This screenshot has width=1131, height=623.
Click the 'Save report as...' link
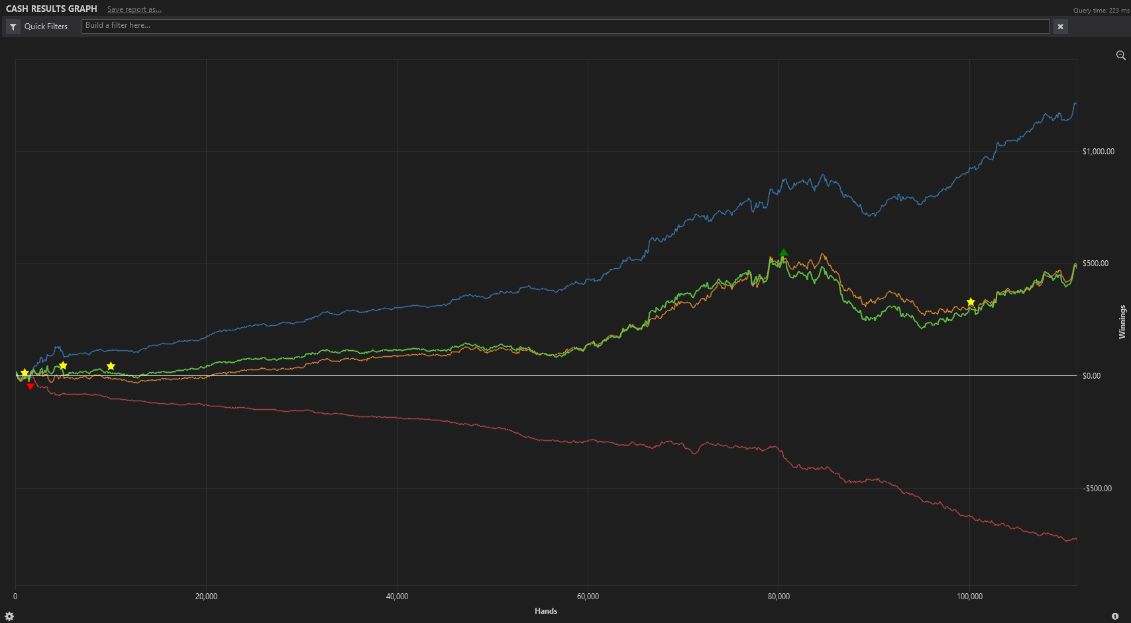135,9
